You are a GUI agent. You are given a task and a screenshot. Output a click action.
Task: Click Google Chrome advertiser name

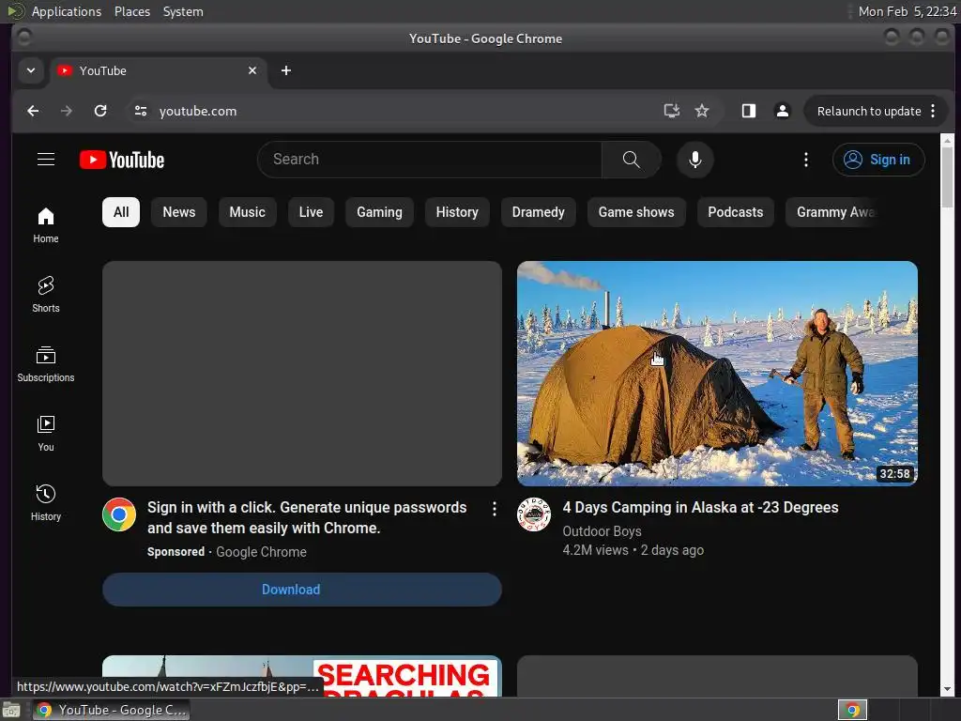coord(261,552)
